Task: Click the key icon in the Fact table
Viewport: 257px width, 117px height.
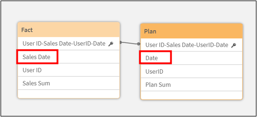Action: (x=111, y=44)
